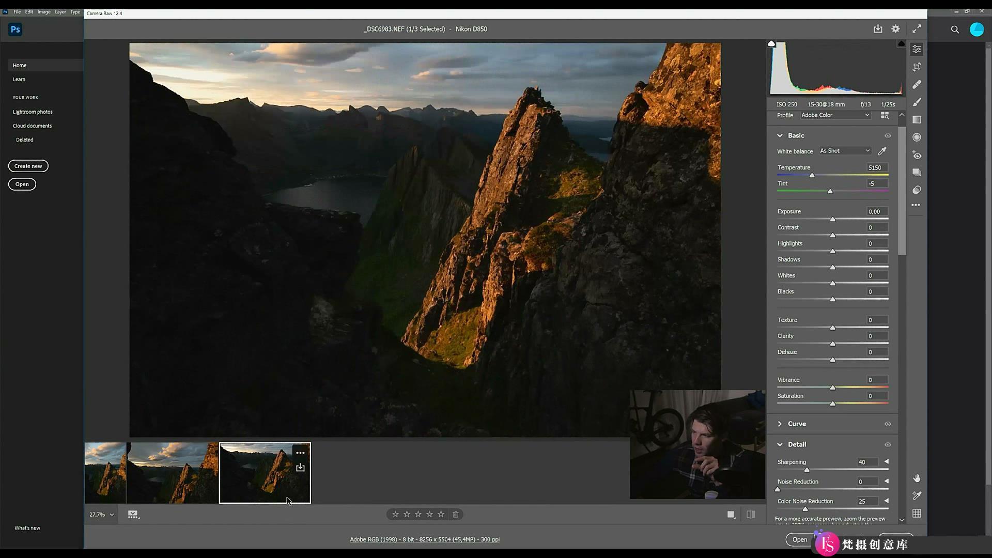Click Open button to open image
Image resolution: width=992 pixels, height=558 pixels.
(x=799, y=539)
